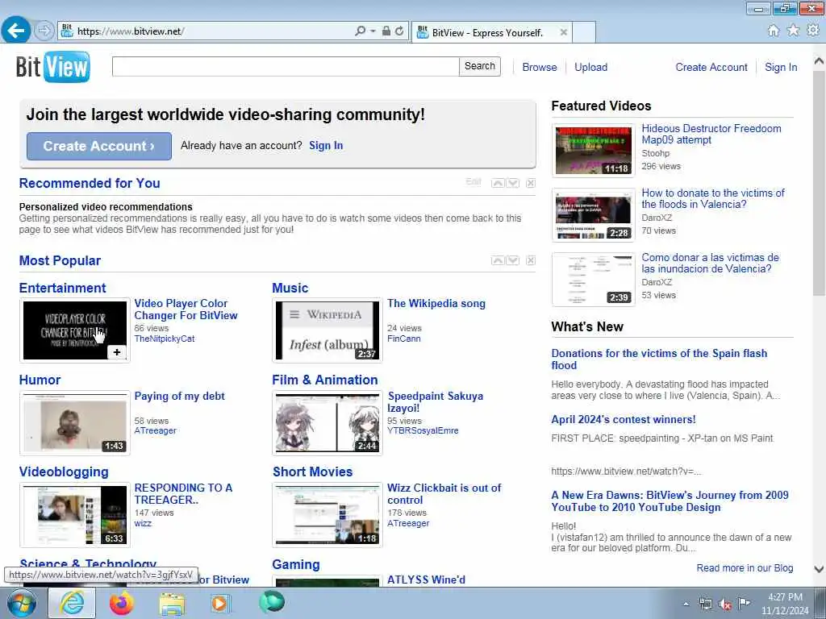Open a new blank tab
826x619 pixels.
[584, 32]
